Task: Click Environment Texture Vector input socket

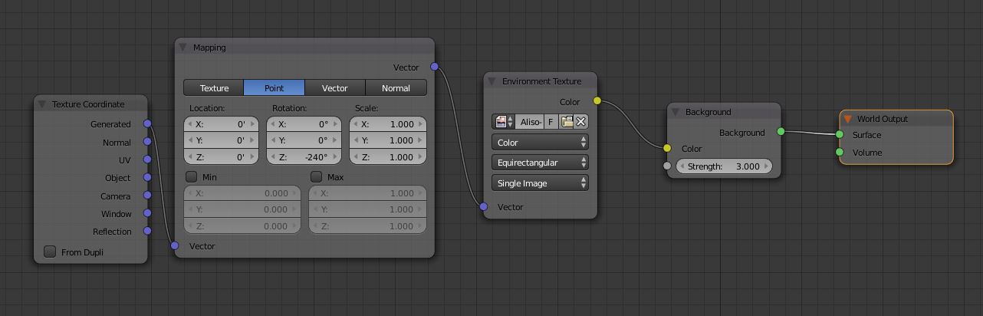Action: [483, 206]
